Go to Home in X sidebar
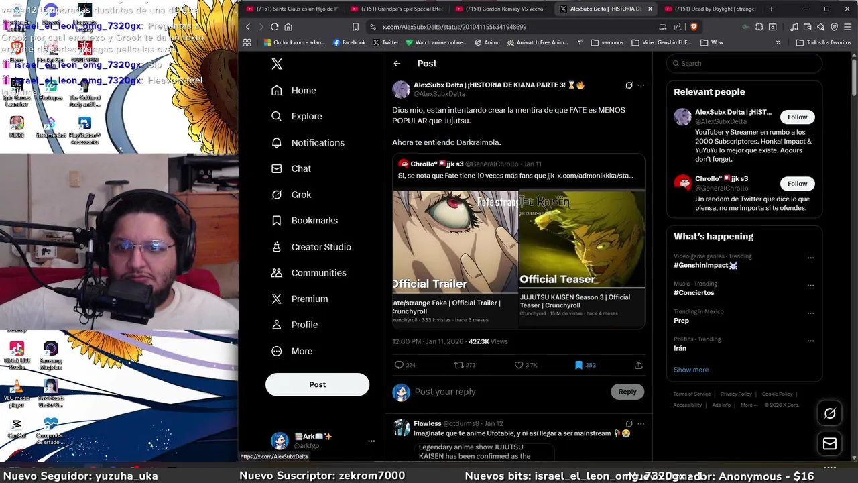The width and height of the screenshot is (858, 483). [294, 90]
